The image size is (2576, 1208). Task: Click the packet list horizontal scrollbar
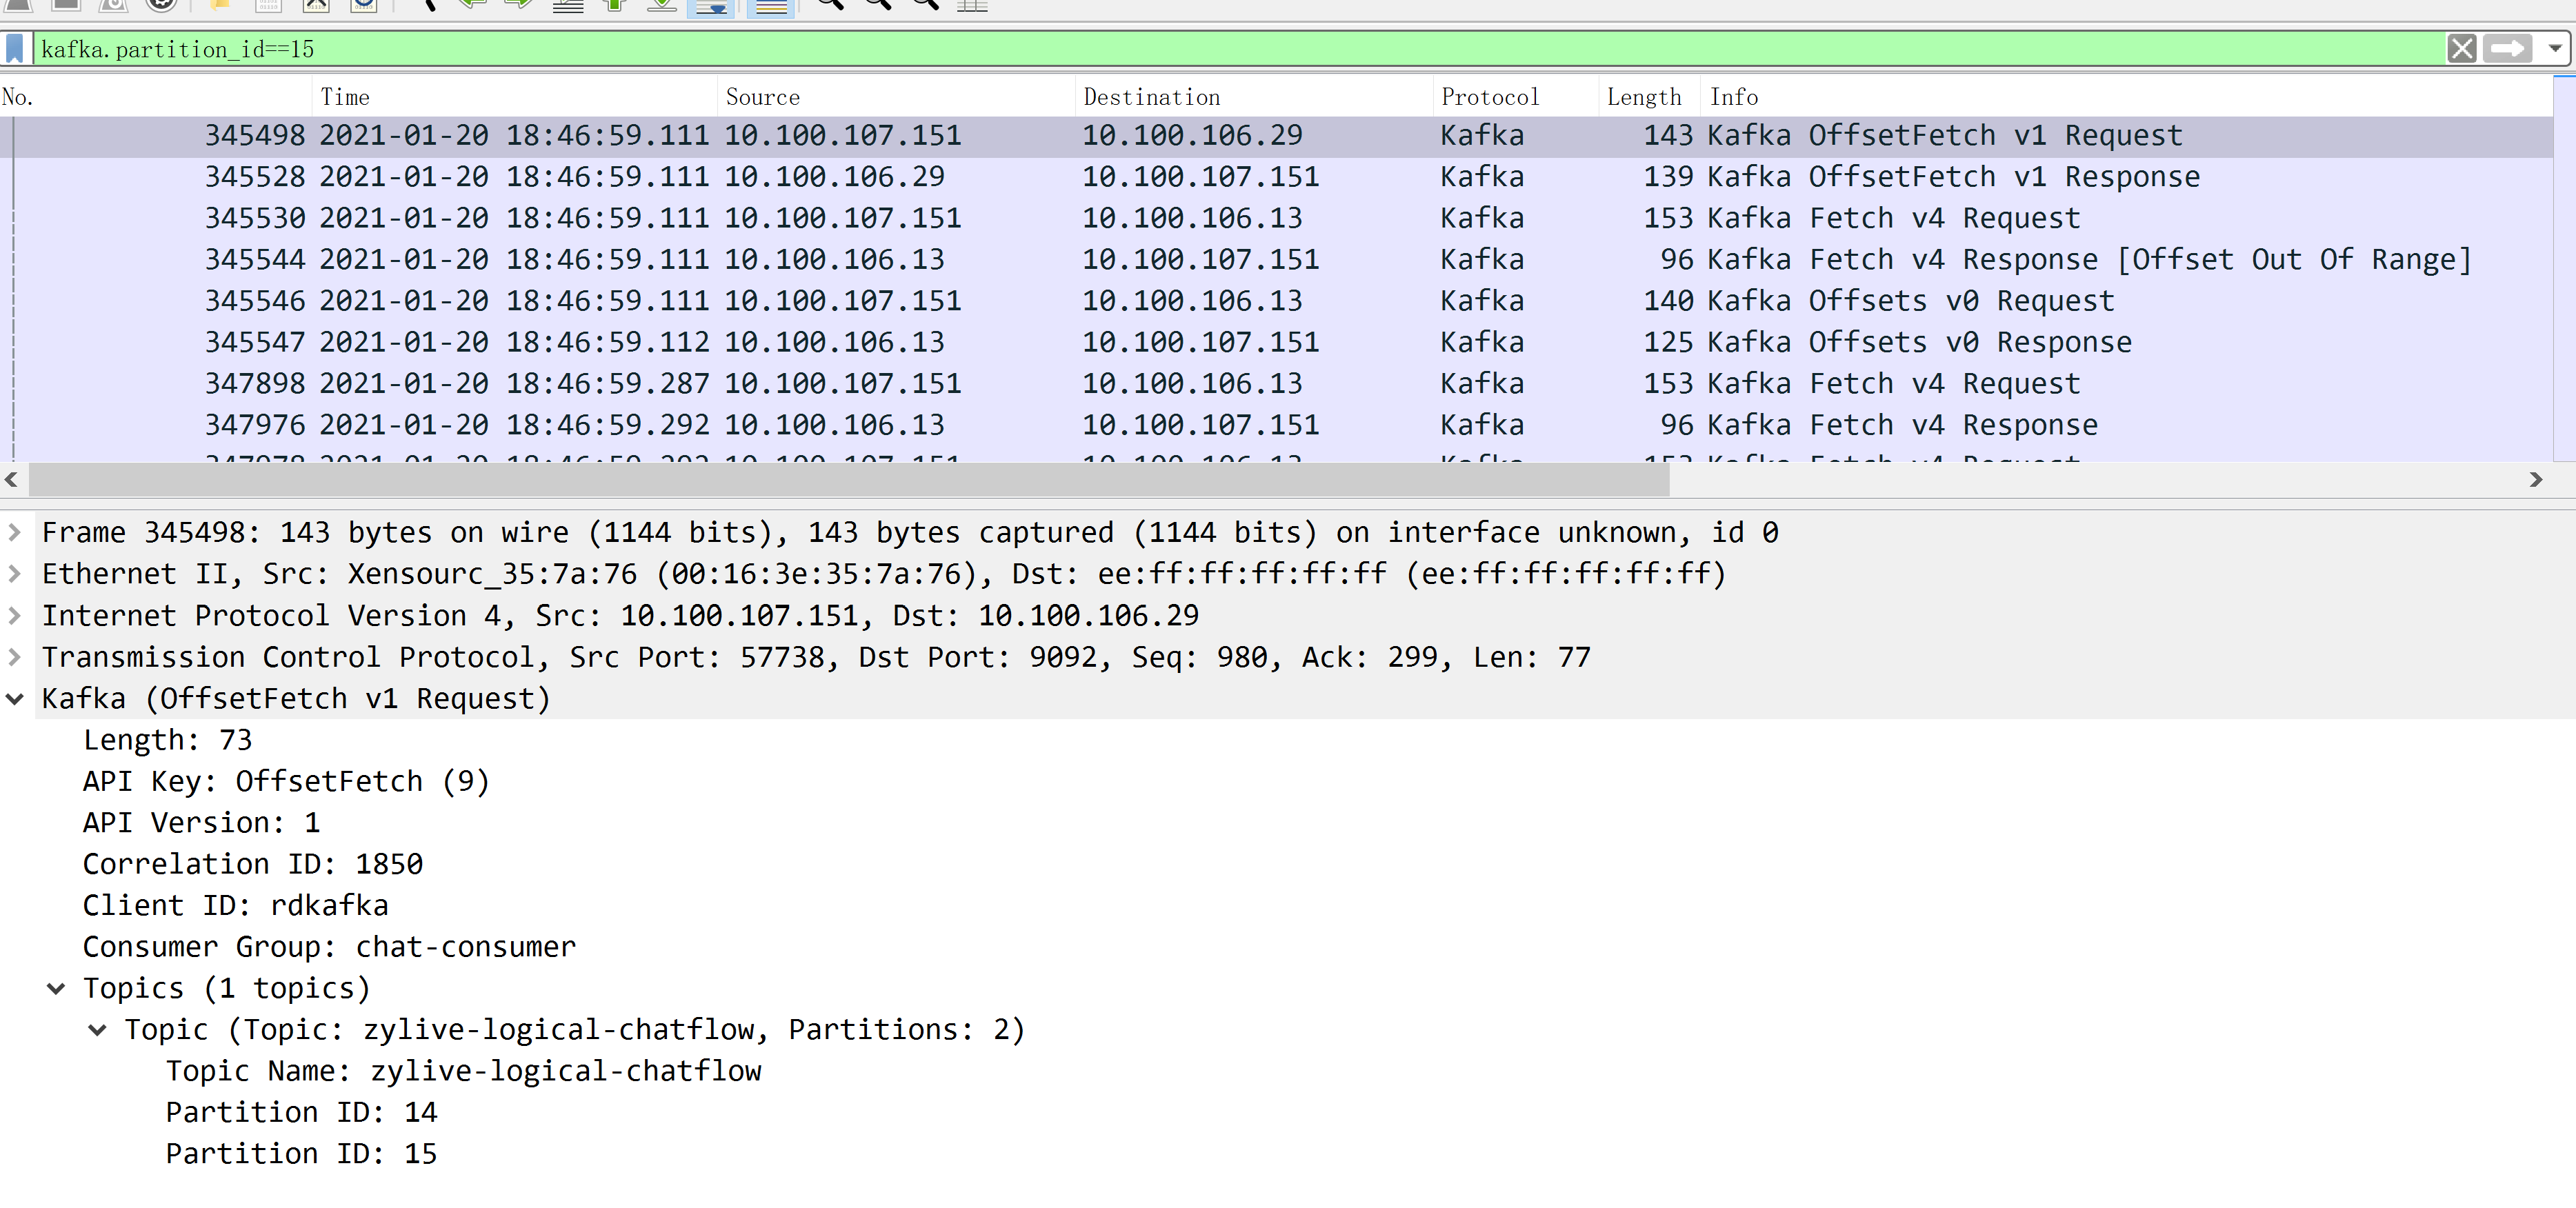[848, 480]
